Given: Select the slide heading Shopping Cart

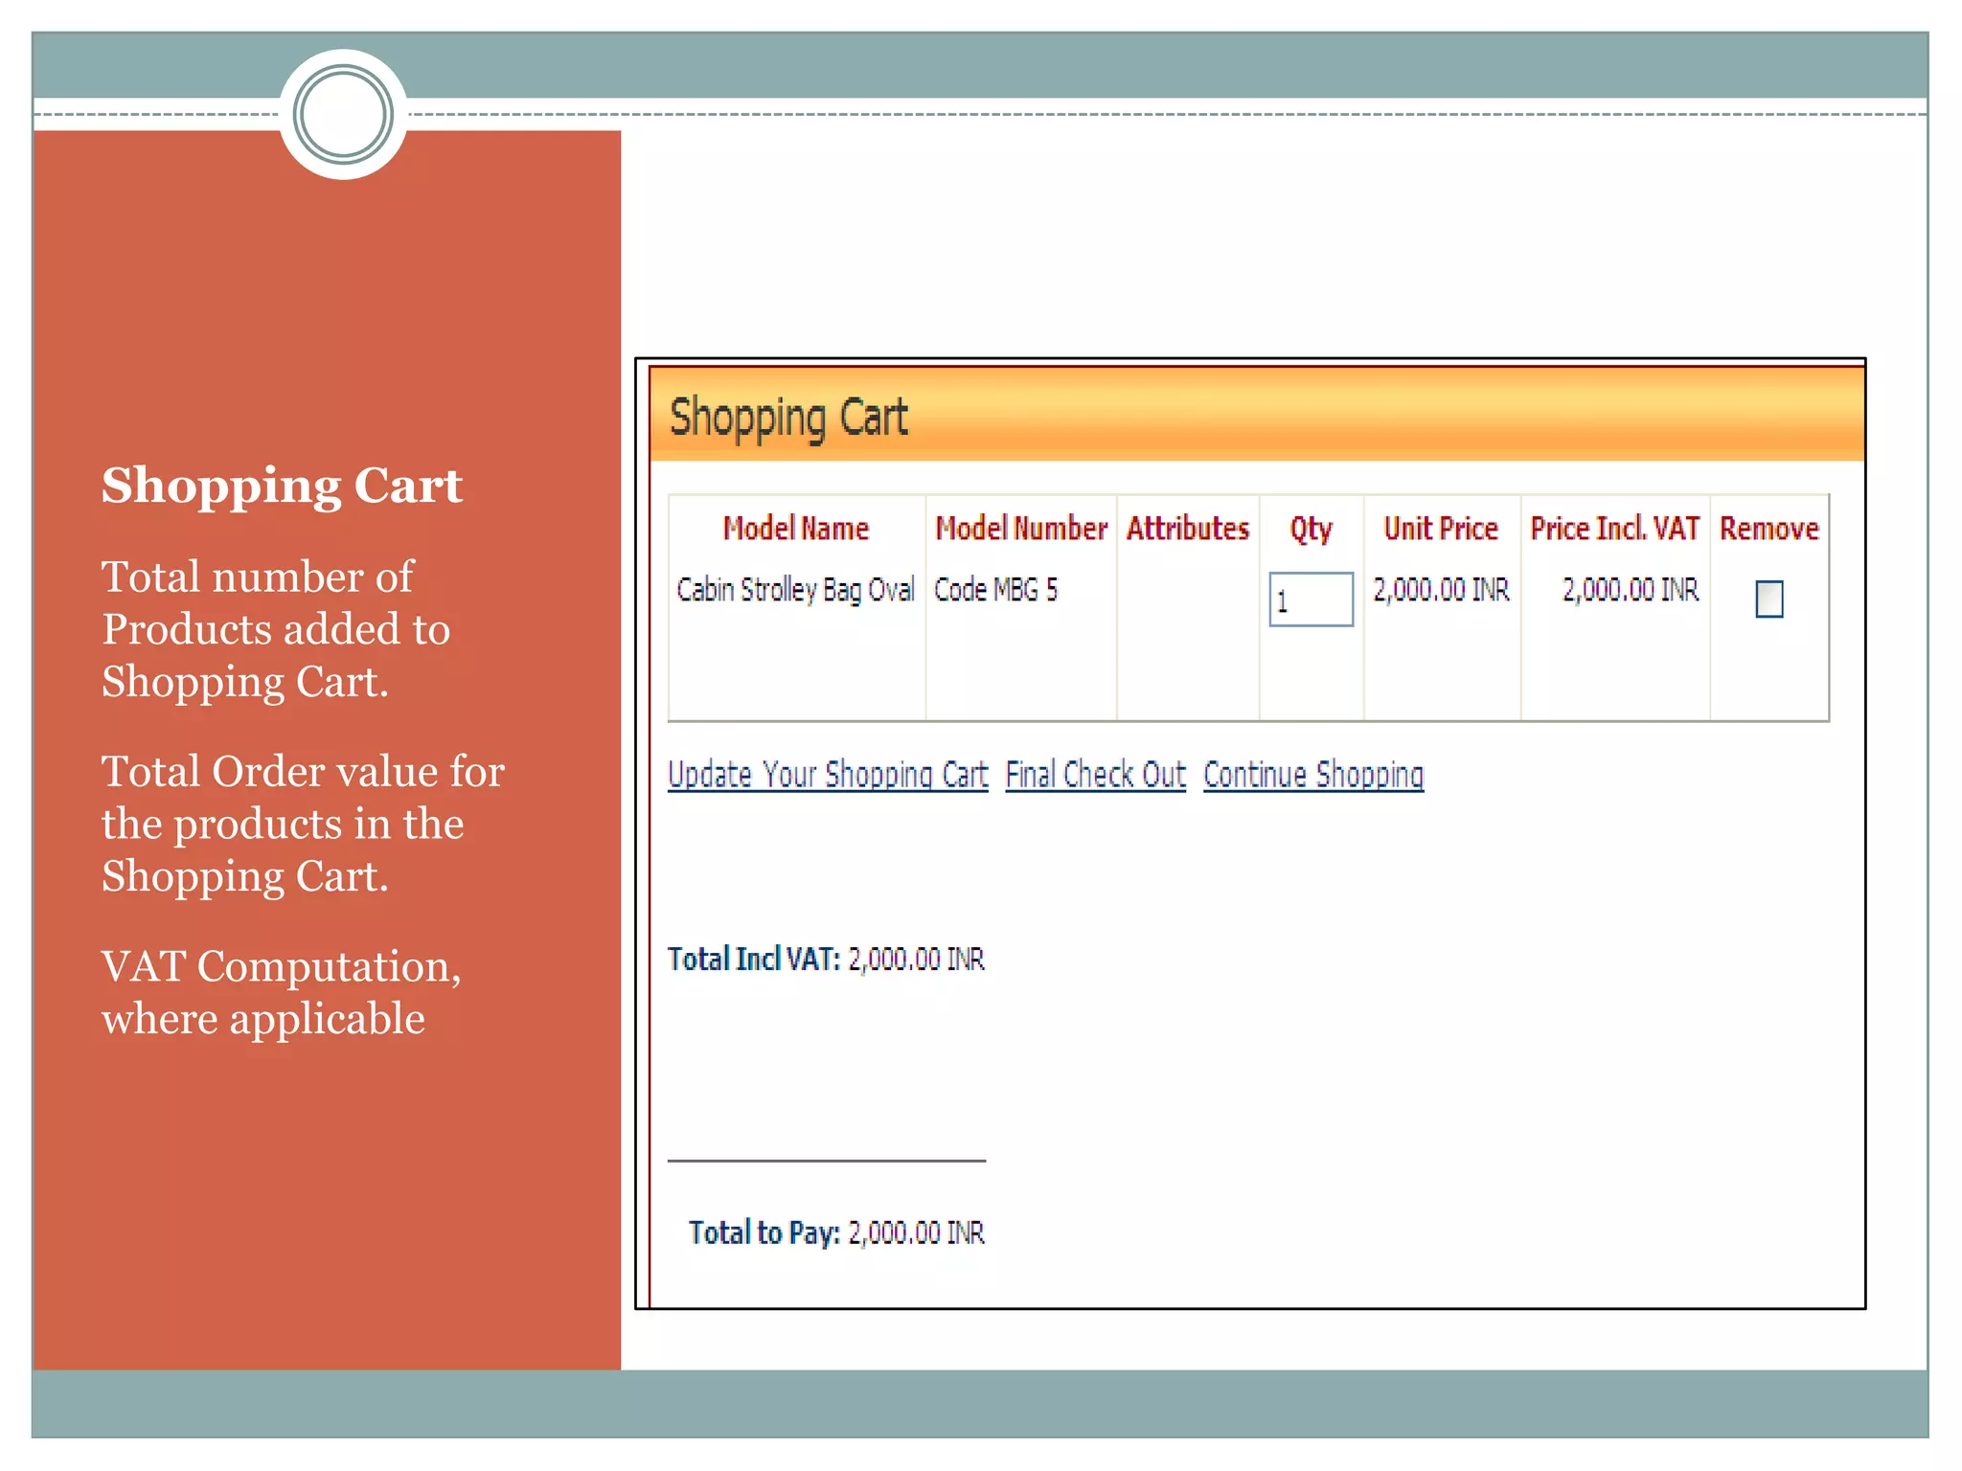Looking at the screenshot, I should [x=282, y=485].
